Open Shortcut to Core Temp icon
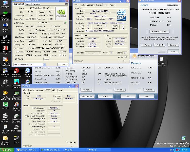The height and width of the screenshot is (152, 190). coord(16,107)
